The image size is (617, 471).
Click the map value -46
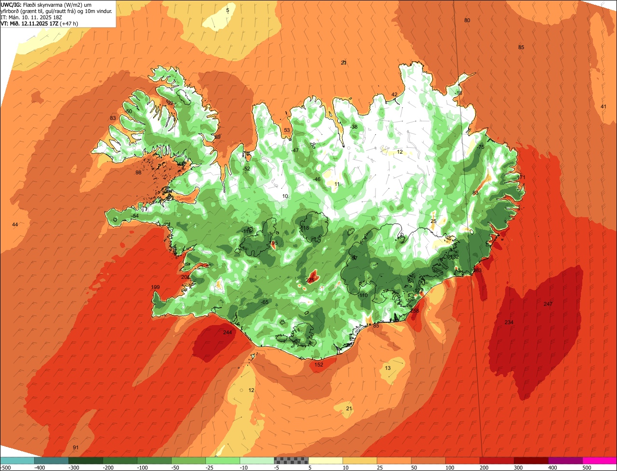coord(317,179)
